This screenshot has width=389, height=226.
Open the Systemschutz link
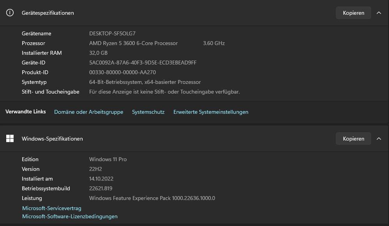[148, 112]
